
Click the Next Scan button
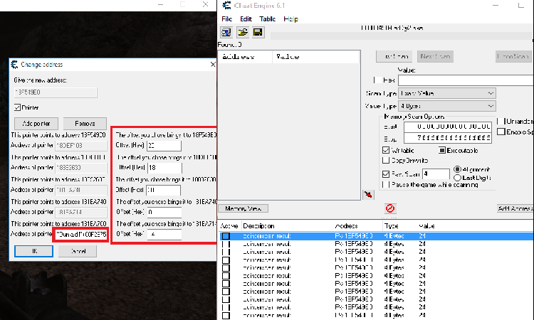(x=435, y=56)
